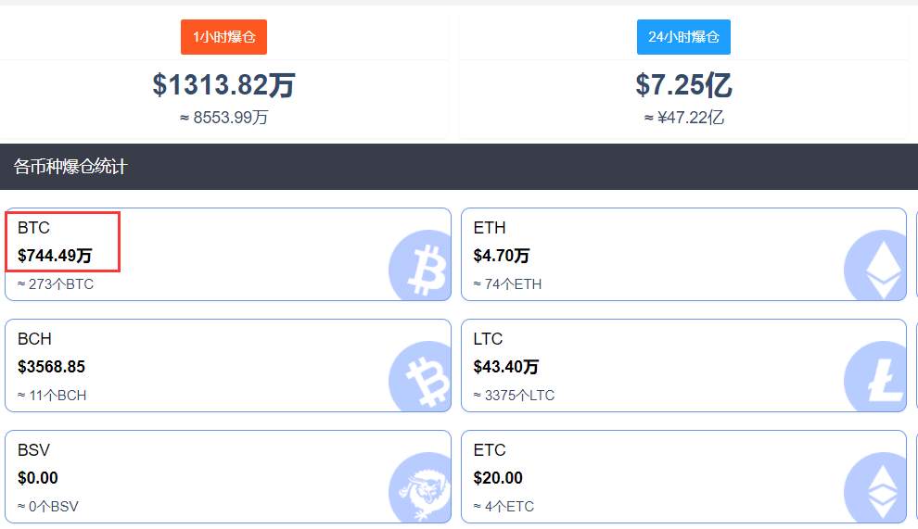Click the ≈ 273个BTC amount

pos(56,284)
